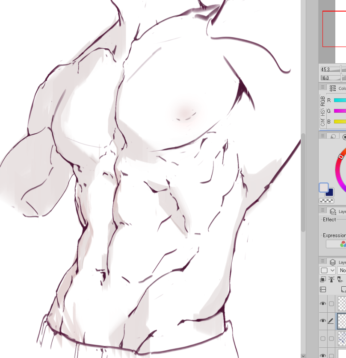Toggle Clip to Layer Below icon
This screenshot has height=358, width=346.
tap(323, 279)
